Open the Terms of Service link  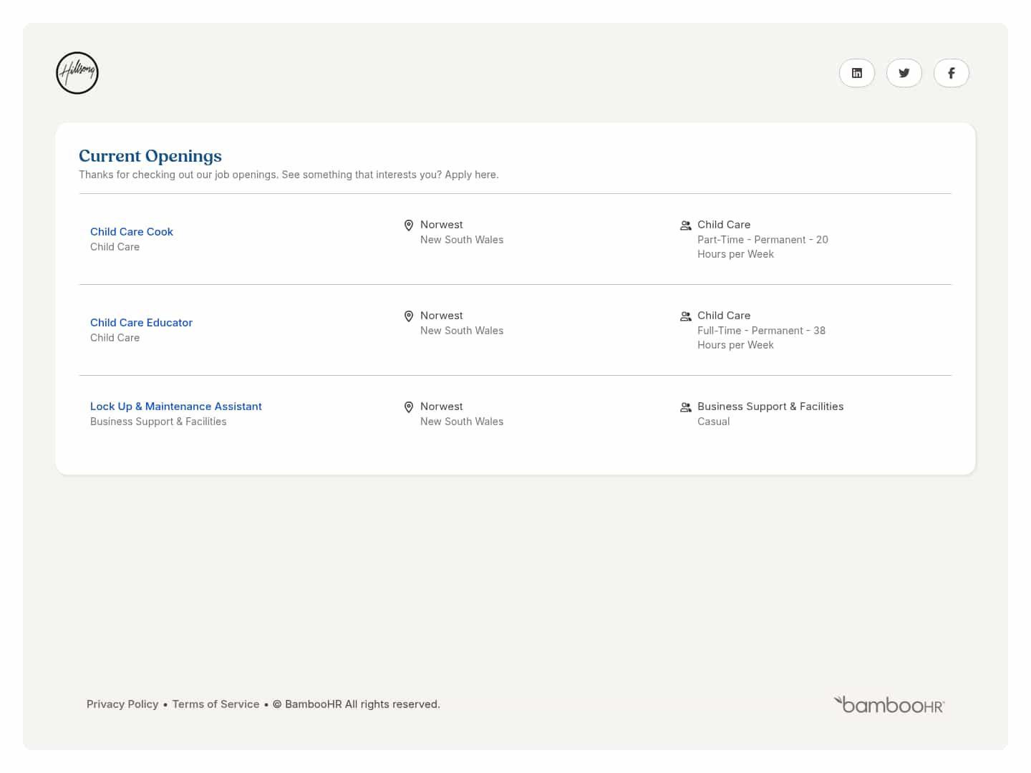click(x=216, y=704)
